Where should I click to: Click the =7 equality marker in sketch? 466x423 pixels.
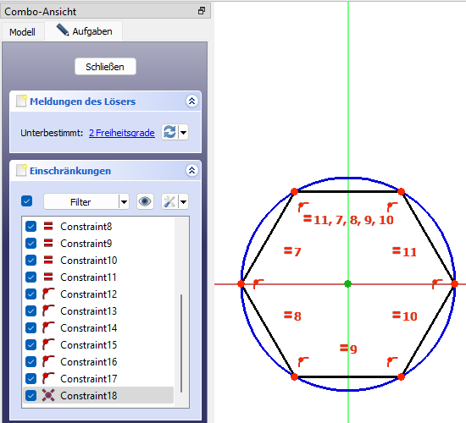[x=292, y=252]
